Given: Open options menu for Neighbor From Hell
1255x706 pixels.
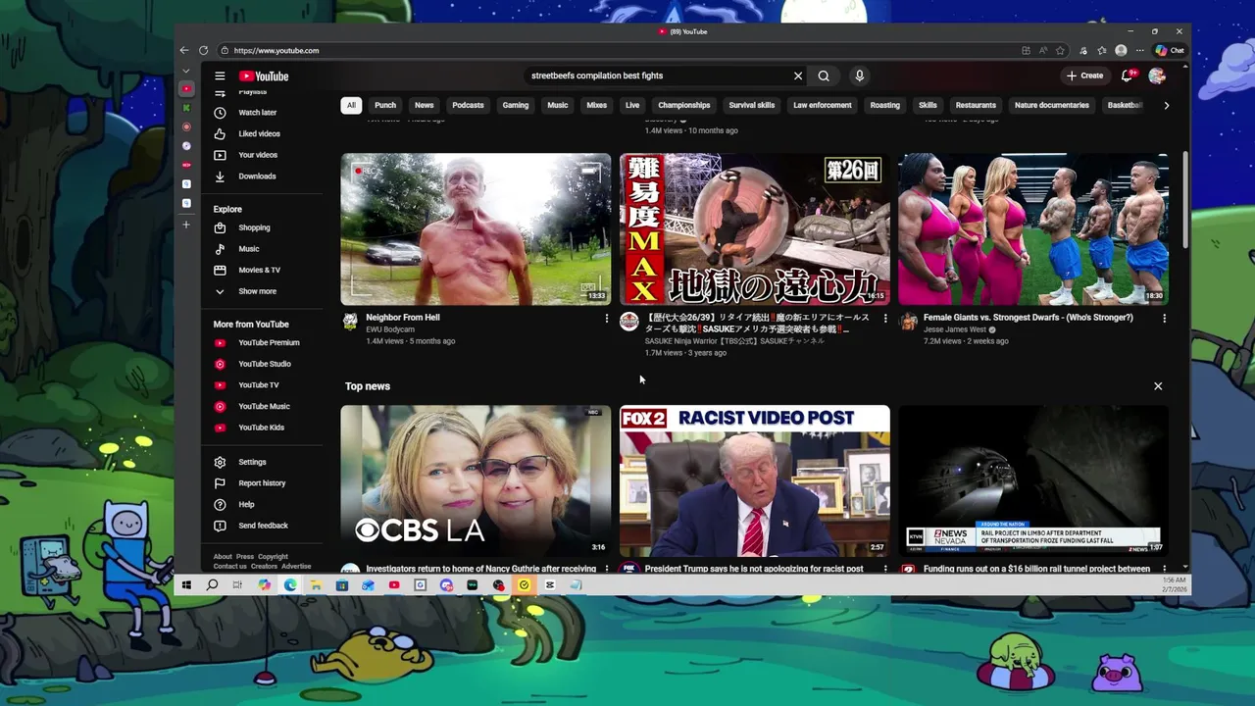Looking at the screenshot, I should [606, 318].
